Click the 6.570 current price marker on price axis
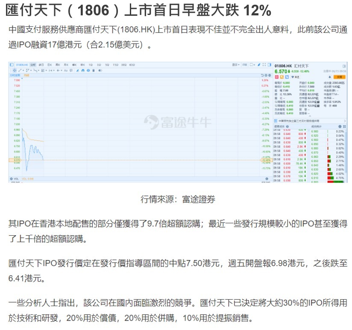The image size is (352, 330). coord(15,160)
